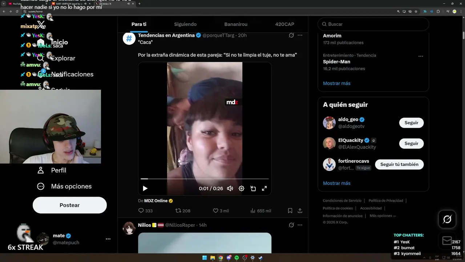
Task: Open video picture-in-picture icon
Action: pos(253,188)
